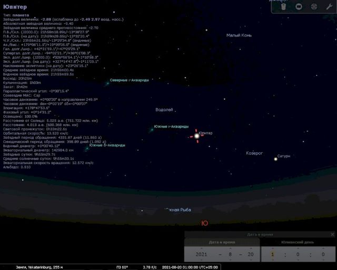The width and height of the screenshot is (337, 270).
Task: Click the Южные δ-Аквариды radiant marker
Action: tap(87, 148)
